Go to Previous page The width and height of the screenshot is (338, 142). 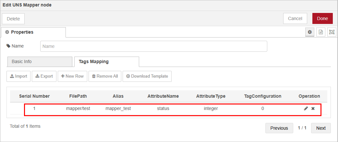(x=279, y=128)
